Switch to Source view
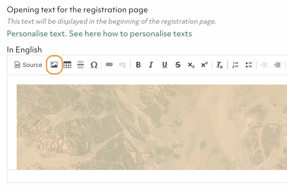Image resolution: width=287 pixels, height=188 pixels. pos(28,65)
